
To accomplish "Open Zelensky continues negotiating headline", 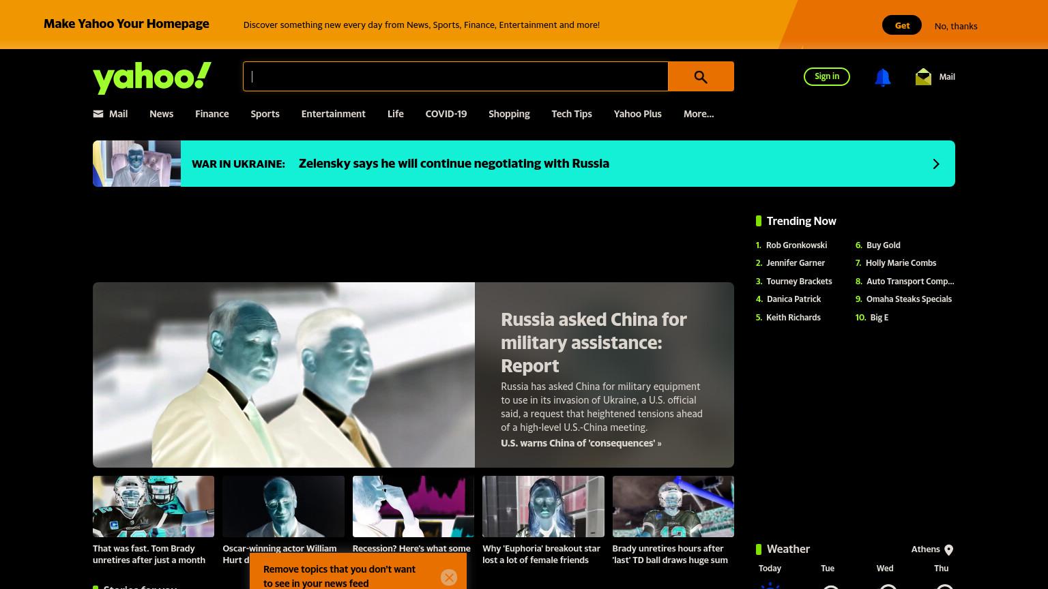I will click(x=454, y=164).
